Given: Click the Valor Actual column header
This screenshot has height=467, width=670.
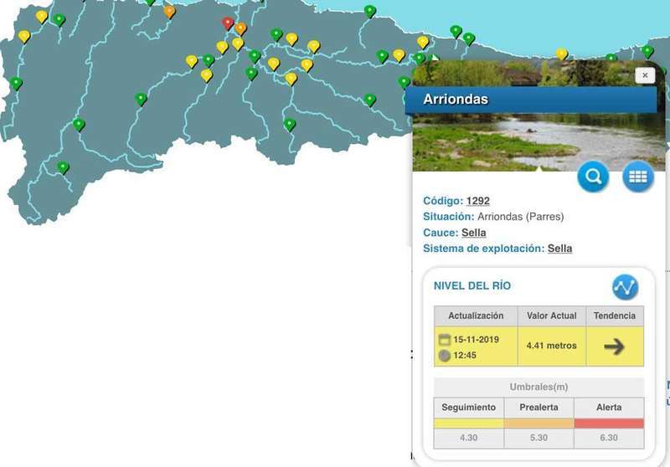Looking at the screenshot, I should (x=552, y=316).
